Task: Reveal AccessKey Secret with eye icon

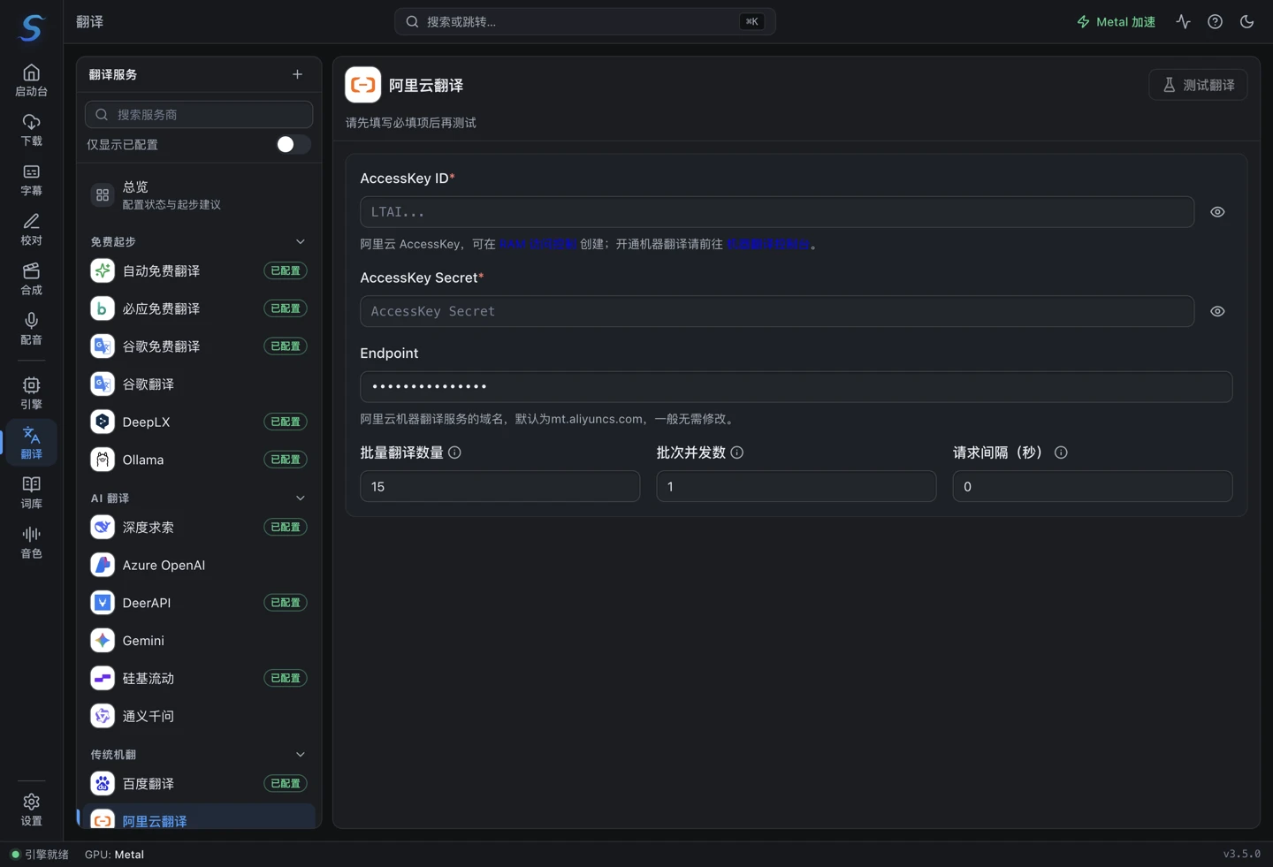Action: pyautogui.click(x=1217, y=311)
